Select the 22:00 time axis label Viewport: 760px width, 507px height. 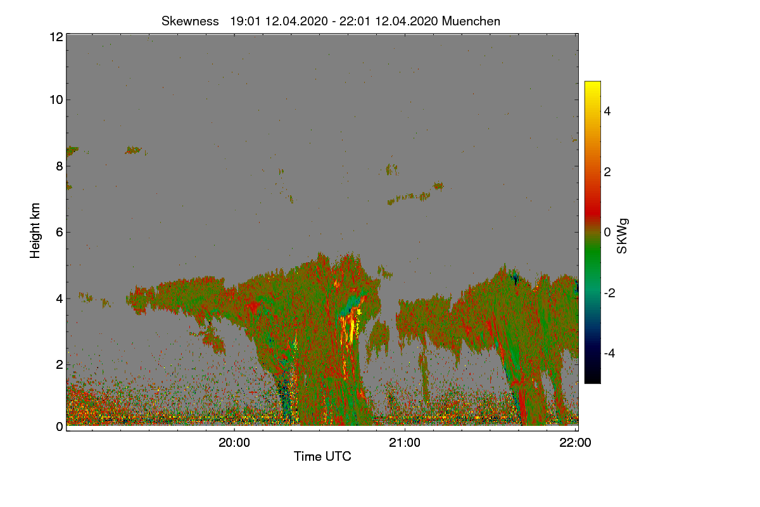(576, 444)
